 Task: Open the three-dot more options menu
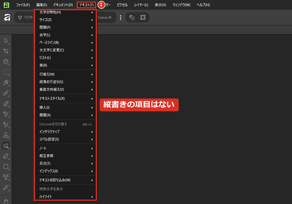tap(121, 17)
